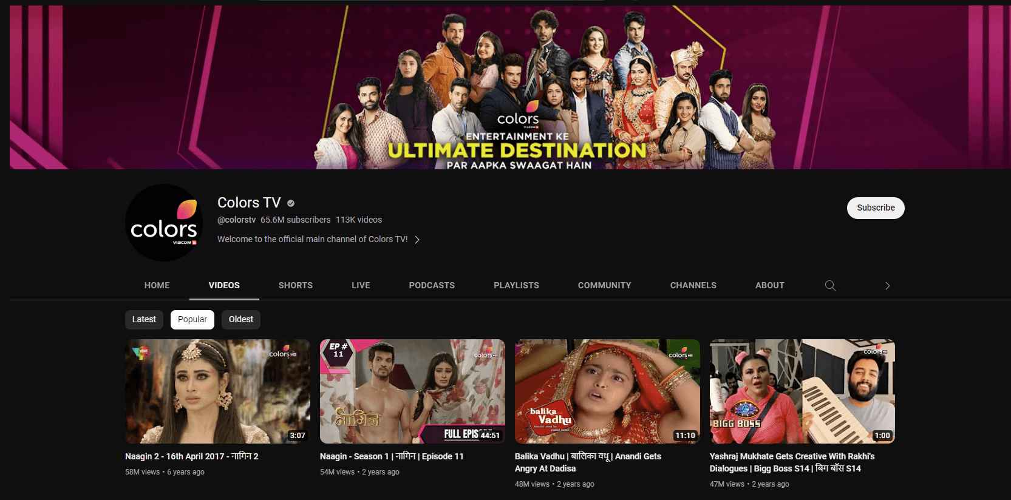
Task: Open the Podcasts tab
Action: click(432, 285)
